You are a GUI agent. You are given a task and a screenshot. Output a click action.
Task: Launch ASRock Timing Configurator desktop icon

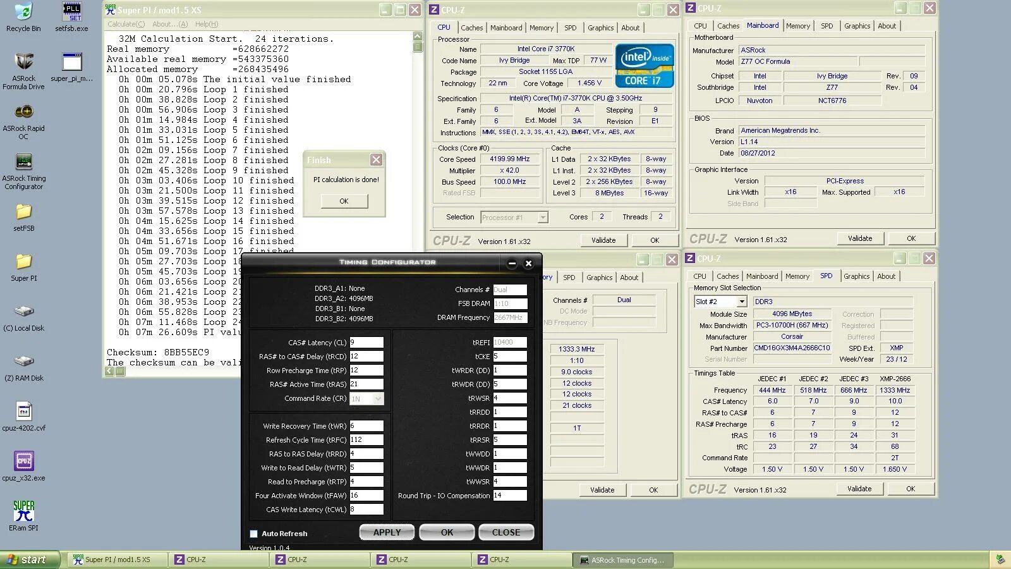23,161
